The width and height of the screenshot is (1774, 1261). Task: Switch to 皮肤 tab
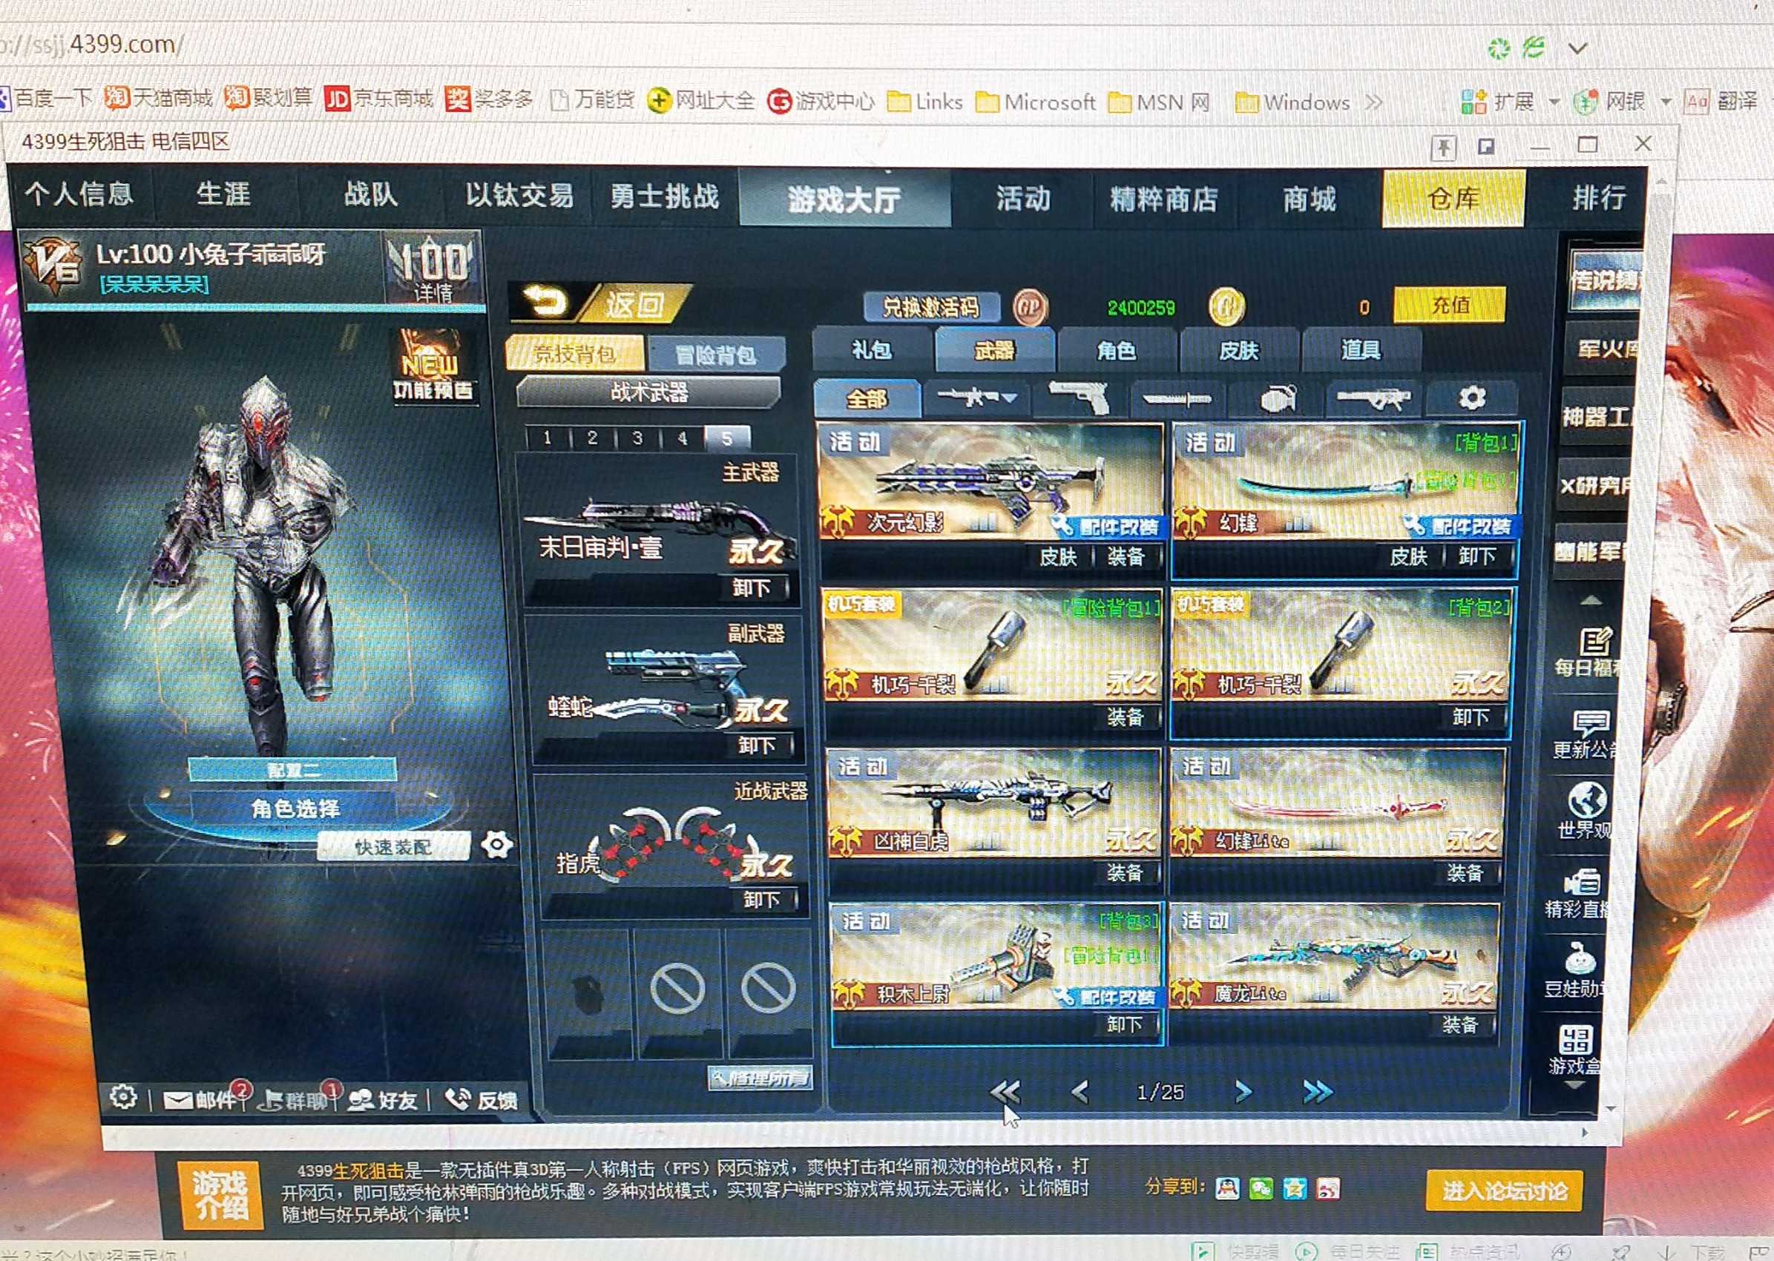tap(1238, 350)
